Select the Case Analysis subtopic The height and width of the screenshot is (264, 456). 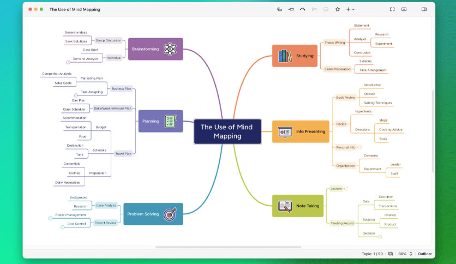pyautogui.click(x=106, y=205)
